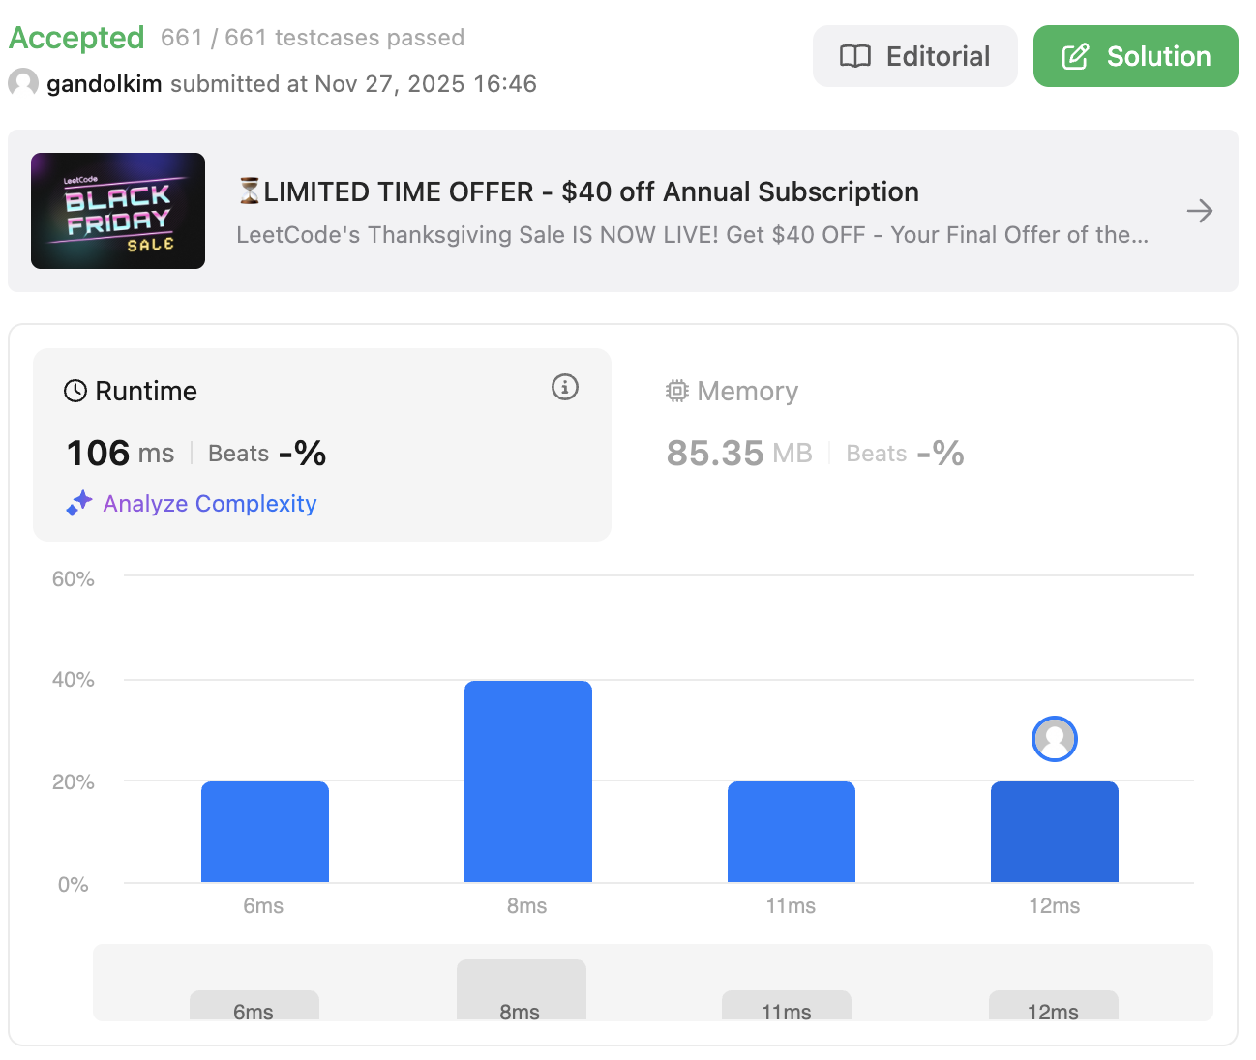This screenshot has width=1256, height=1060.
Task: Click the avatar marker above the 12ms bar
Action: click(1055, 739)
